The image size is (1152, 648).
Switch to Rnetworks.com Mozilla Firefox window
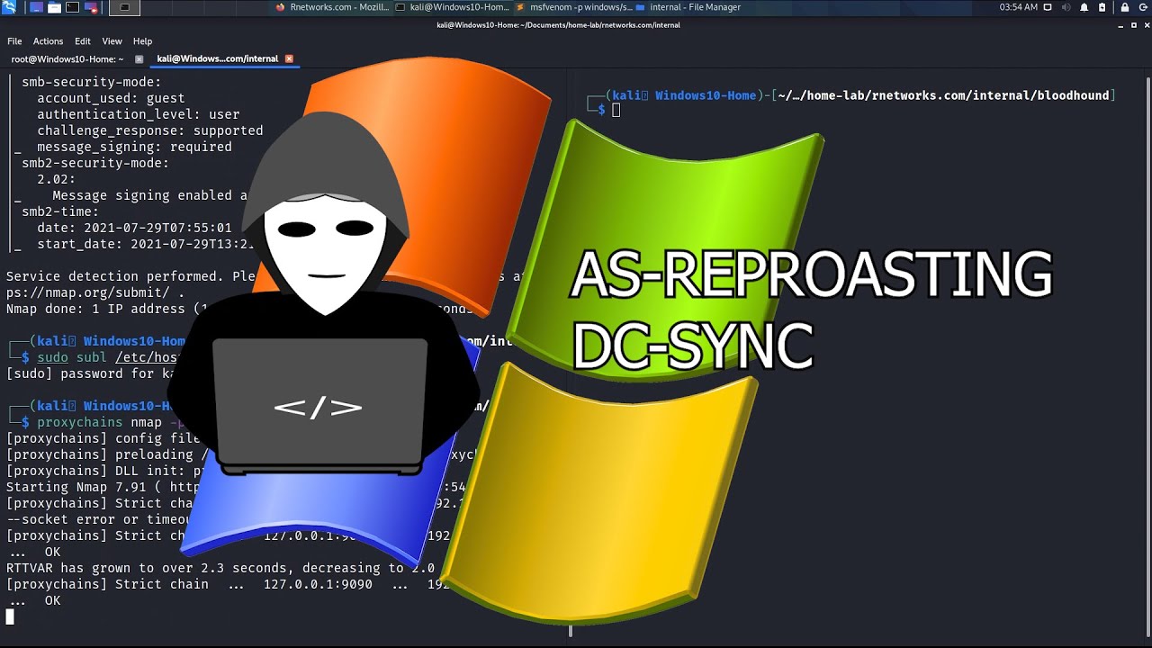333,7
